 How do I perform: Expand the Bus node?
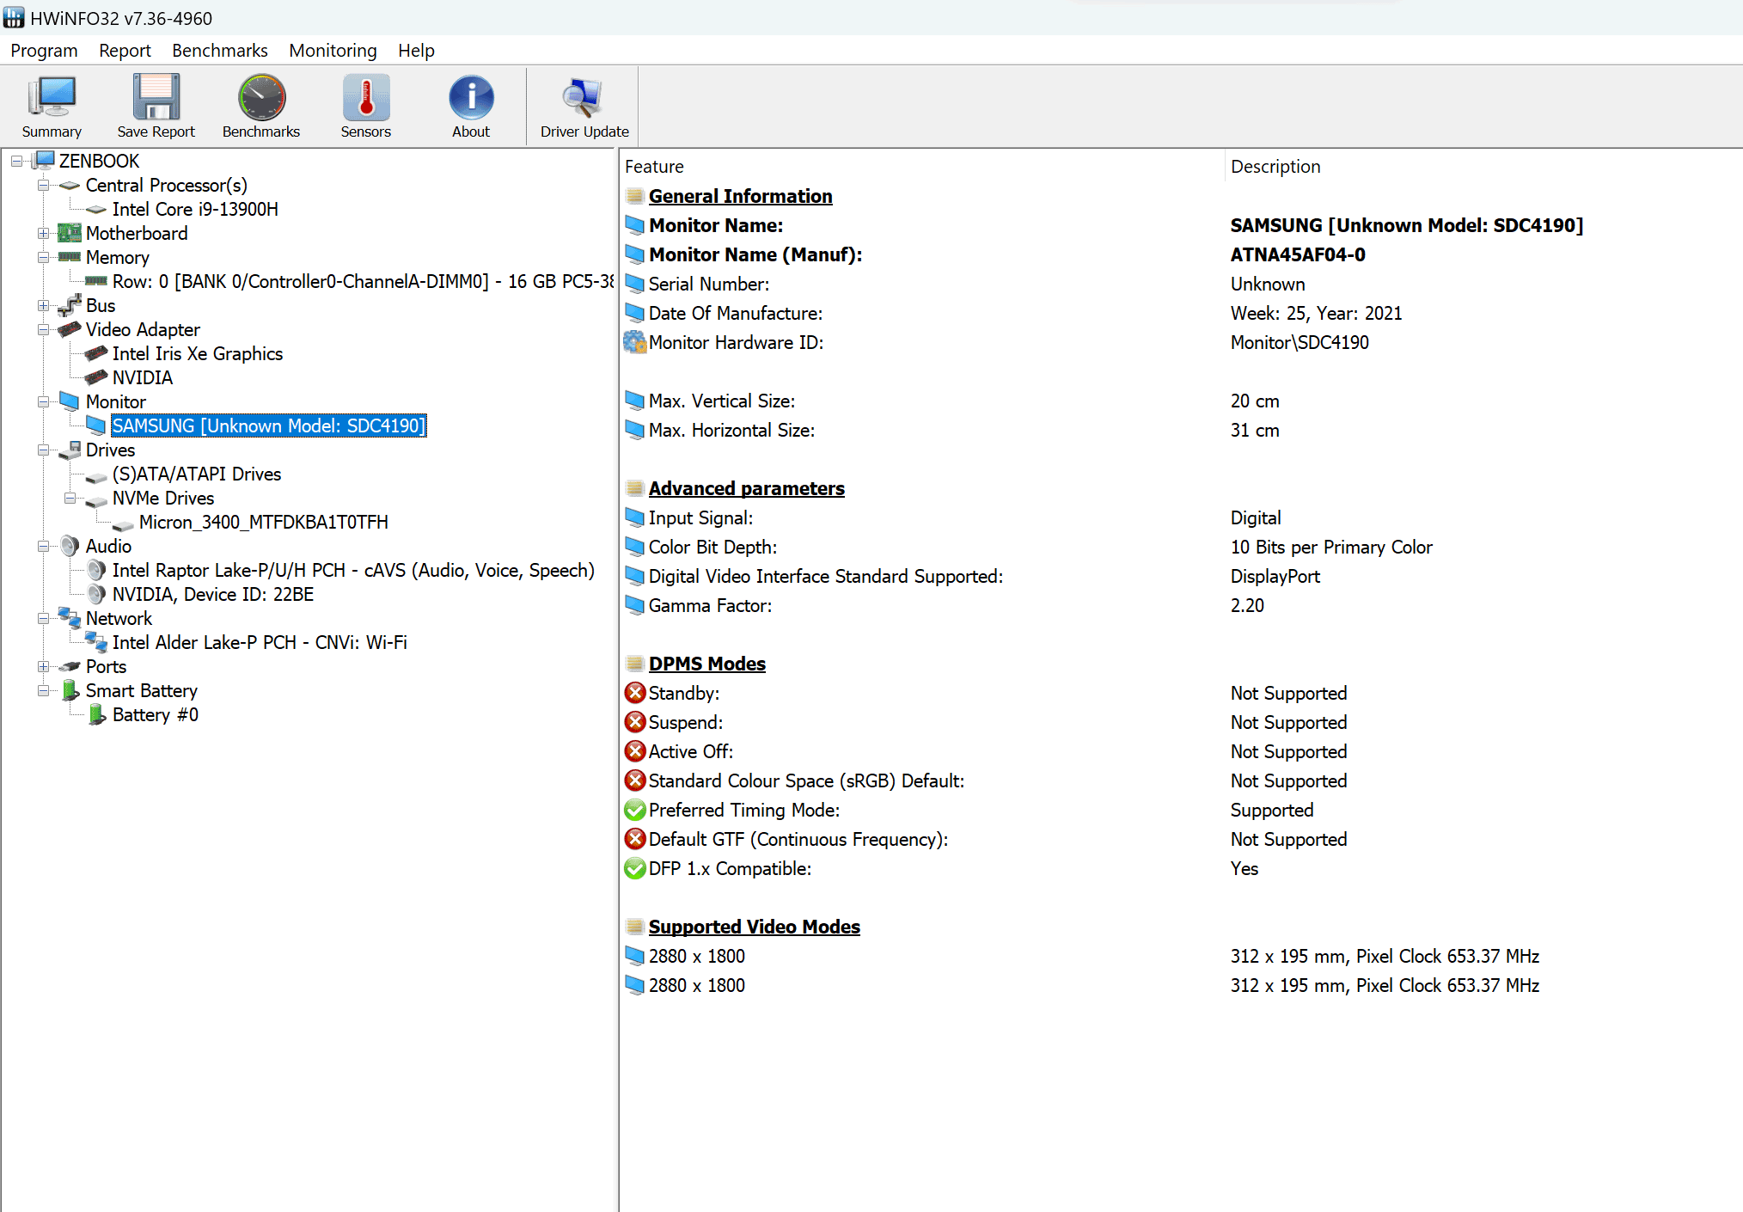(x=43, y=305)
